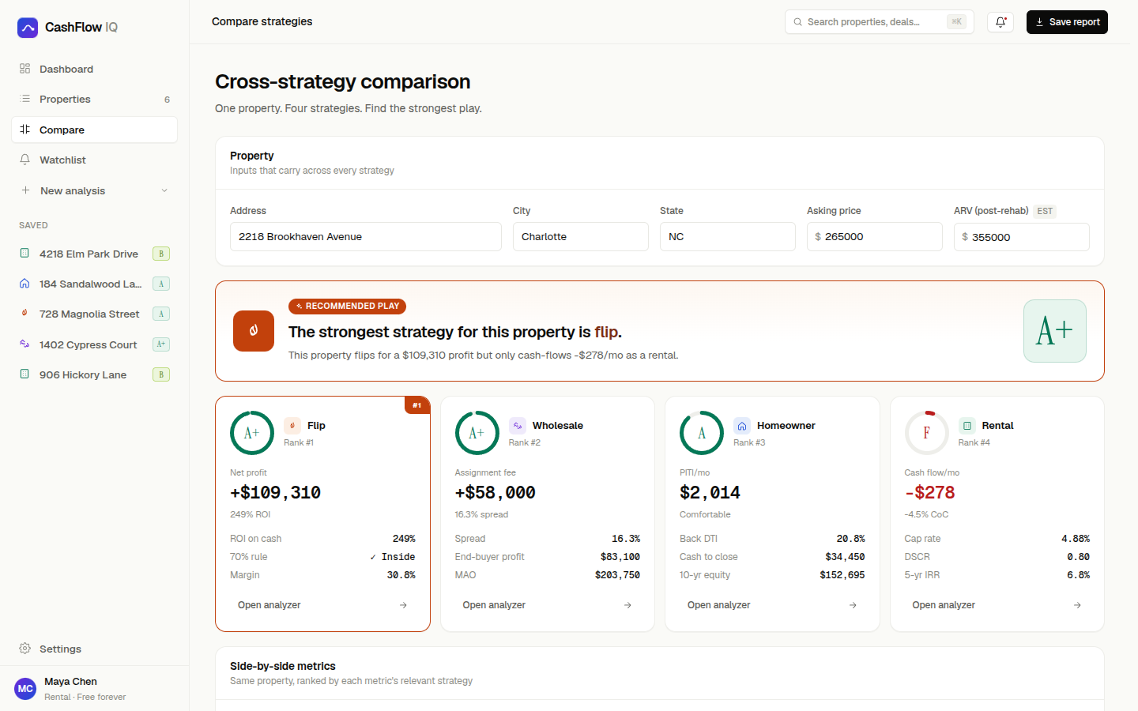
Task: Go to the Watchlist page
Action: (x=94, y=160)
